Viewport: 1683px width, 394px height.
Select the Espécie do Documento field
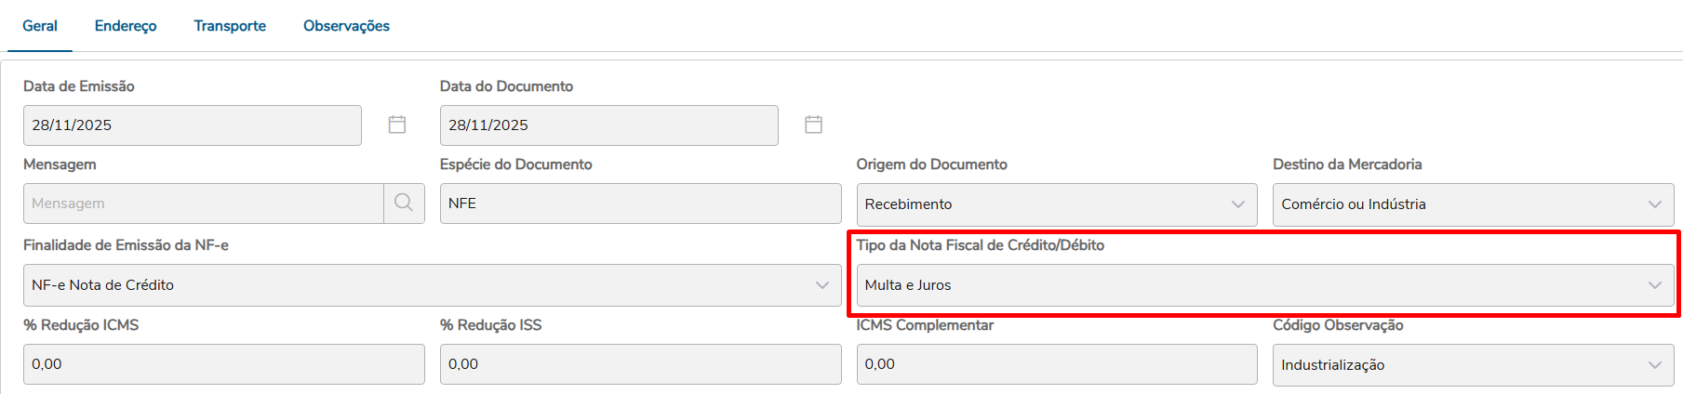pos(640,204)
